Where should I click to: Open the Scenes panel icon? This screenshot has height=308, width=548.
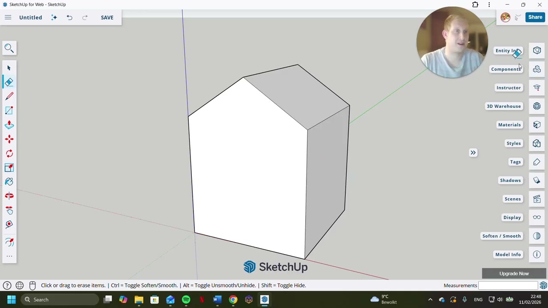tap(537, 199)
